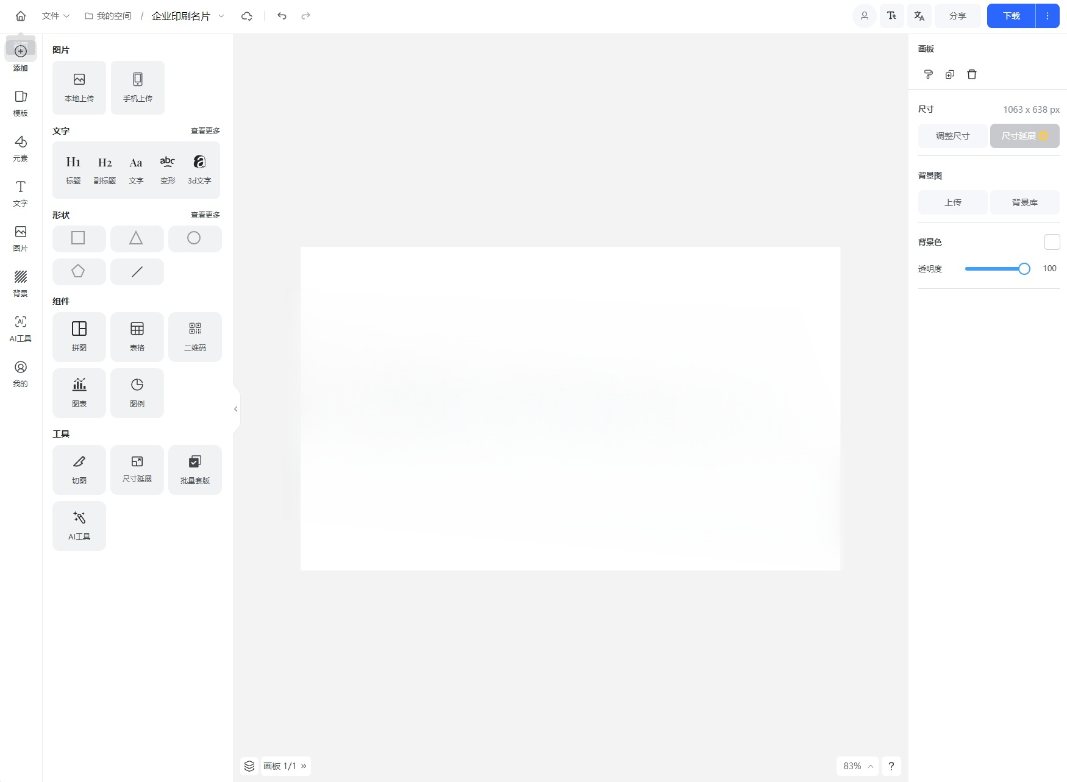1067x782 pixels.
Task: Click the delete artboard trash icon
Action: click(972, 74)
